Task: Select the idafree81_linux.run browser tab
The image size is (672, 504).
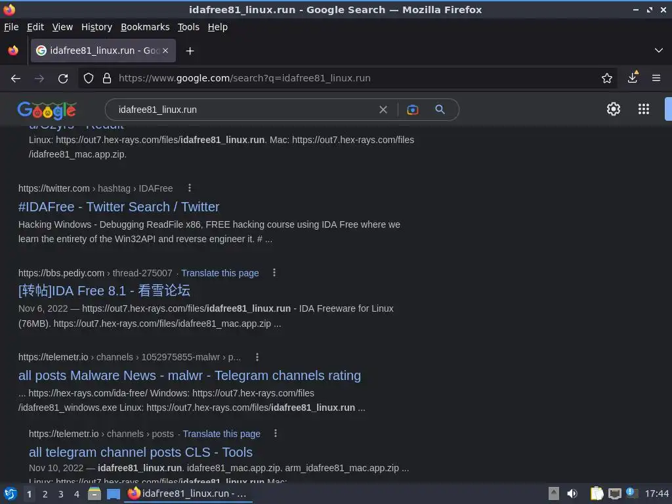Action: click(103, 51)
